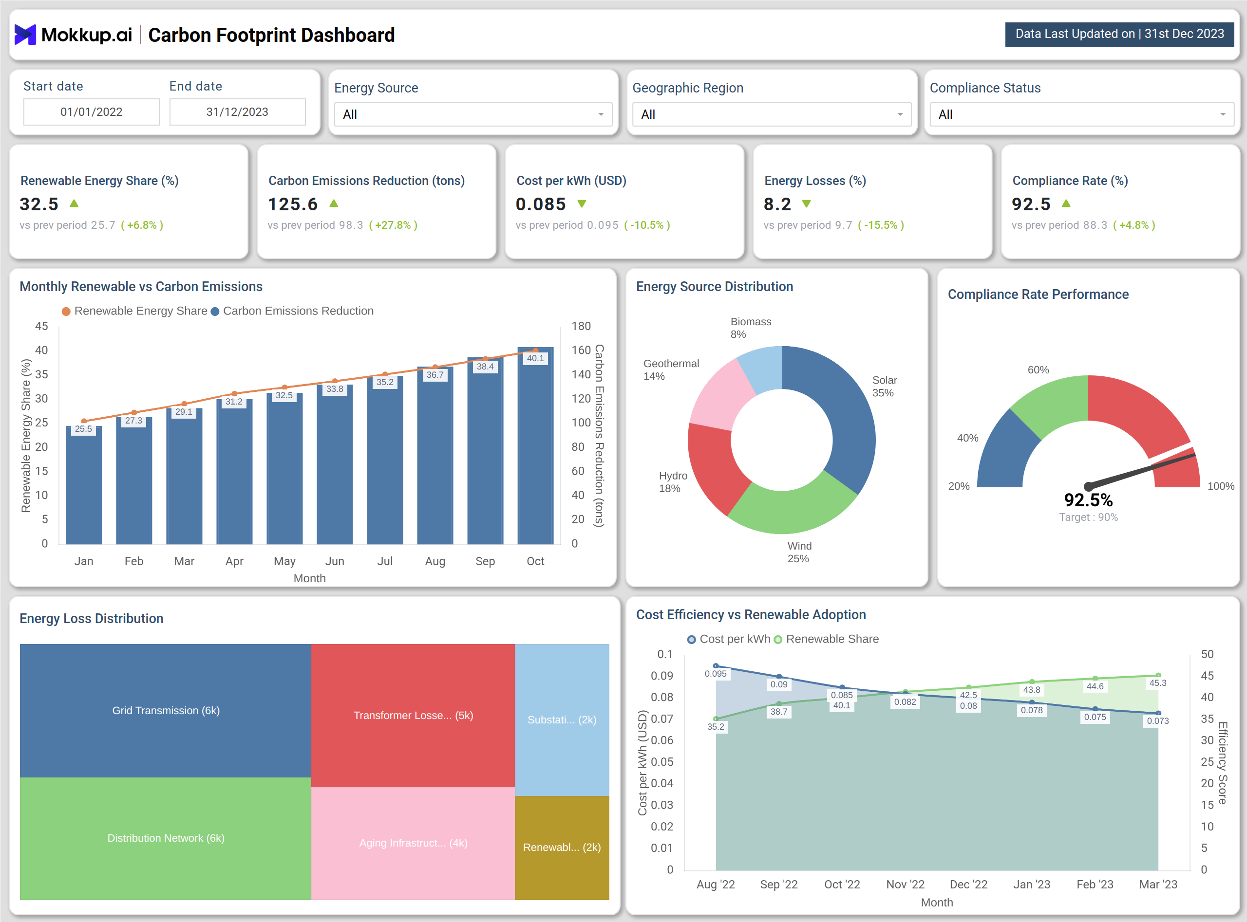The width and height of the screenshot is (1247, 922).
Task: Click the down arrow beside 0.085 value
Action: 581,203
